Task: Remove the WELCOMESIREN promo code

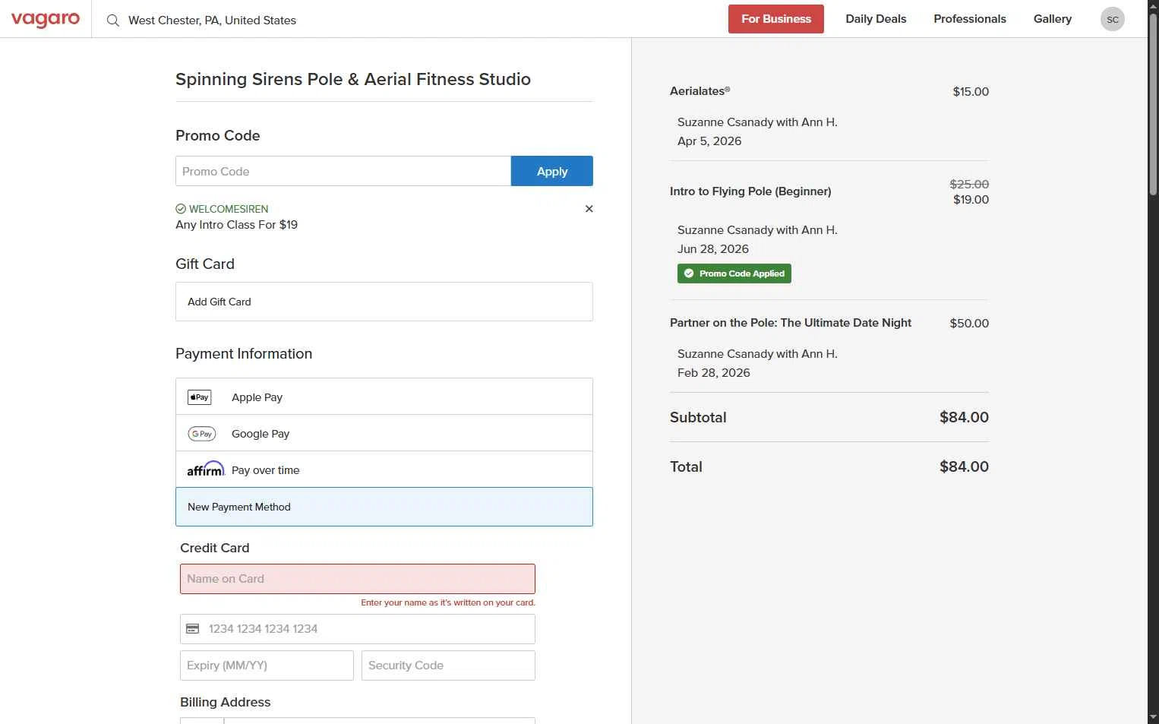Action: pos(589,209)
